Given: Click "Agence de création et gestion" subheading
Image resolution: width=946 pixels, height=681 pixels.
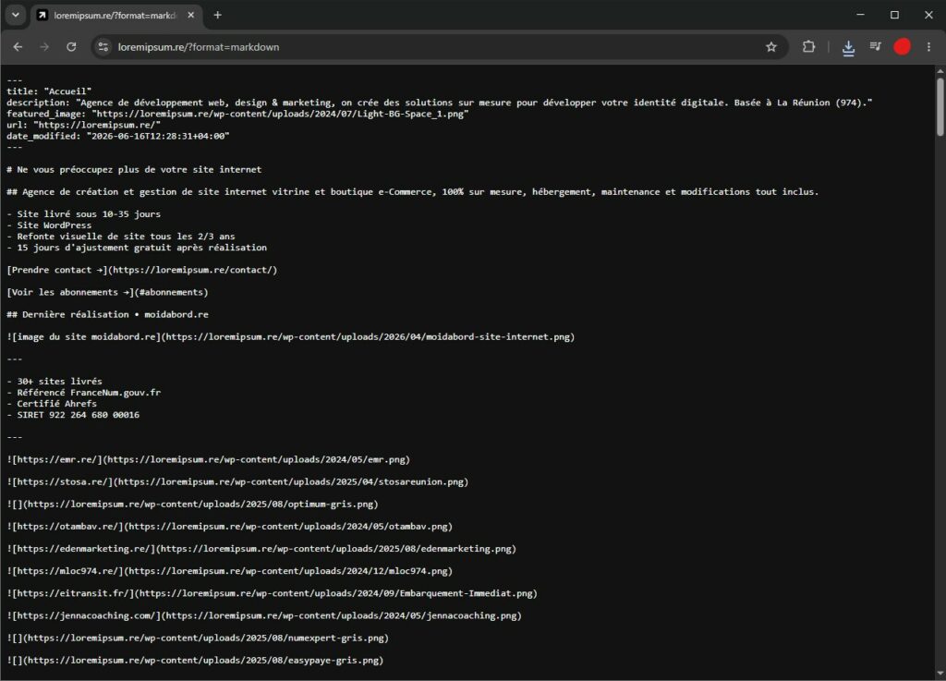Looking at the screenshot, I should (413, 192).
